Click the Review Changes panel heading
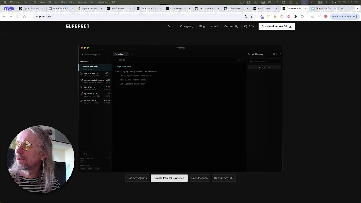Image resolution: width=361 pixels, height=203 pixels. coord(256,54)
